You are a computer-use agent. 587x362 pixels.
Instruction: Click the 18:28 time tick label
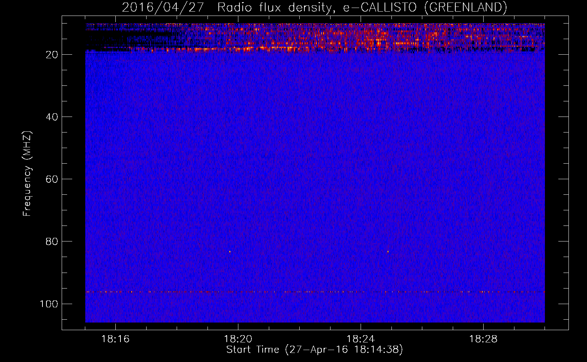pyautogui.click(x=483, y=339)
